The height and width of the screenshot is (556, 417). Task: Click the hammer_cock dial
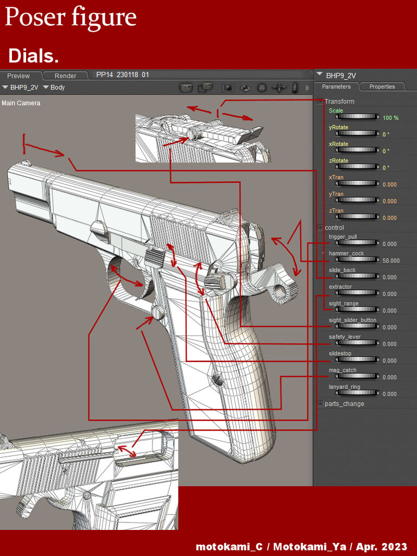tap(357, 260)
